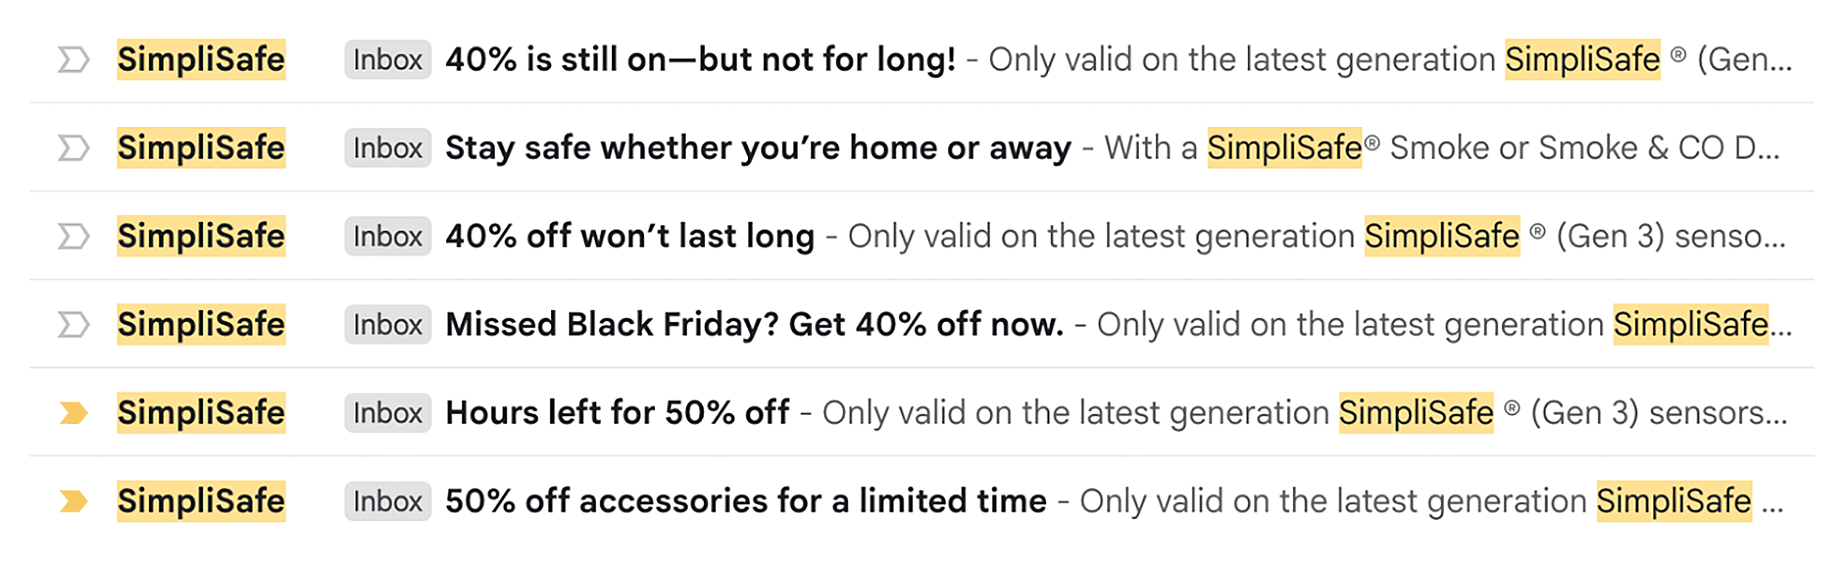The height and width of the screenshot is (564, 1844).
Task: Click the importance arrow beside "40% is still on—but not for long!"
Action: pyautogui.click(x=74, y=60)
